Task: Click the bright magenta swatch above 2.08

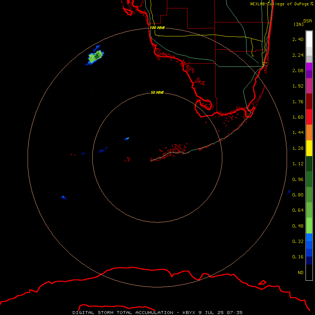Action: (309, 66)
